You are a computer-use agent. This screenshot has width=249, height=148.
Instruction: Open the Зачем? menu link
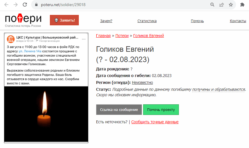(106, 21)
